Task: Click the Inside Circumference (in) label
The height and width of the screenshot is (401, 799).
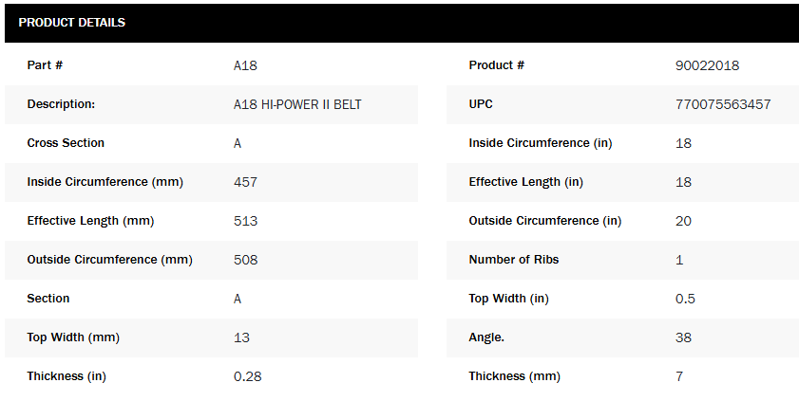Action: coord(540,143)
